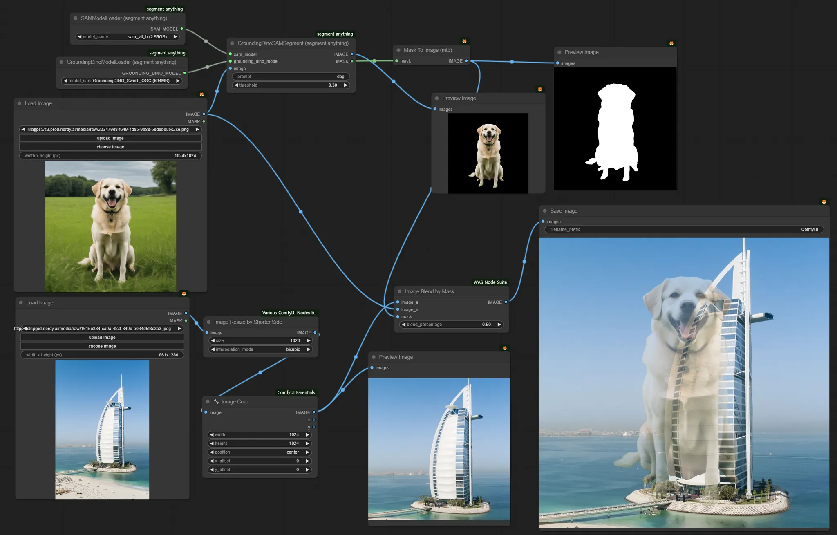Click the fox badge on tower Load Image node
Viewport: 837px width, 535px height.
184,294
